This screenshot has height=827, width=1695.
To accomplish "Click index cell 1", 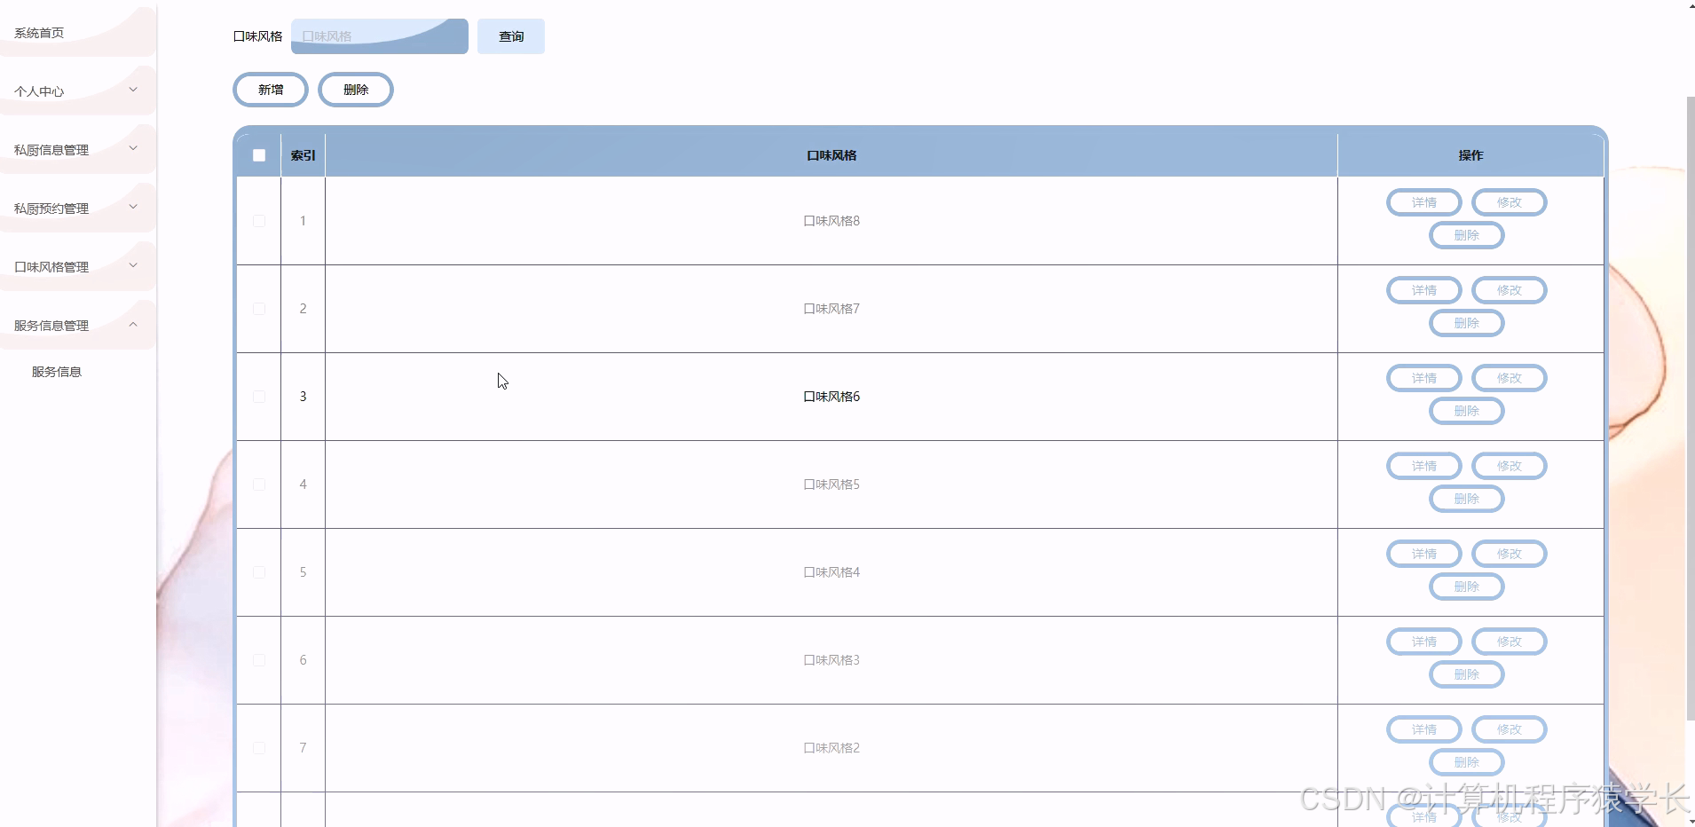I will (303, 221).
